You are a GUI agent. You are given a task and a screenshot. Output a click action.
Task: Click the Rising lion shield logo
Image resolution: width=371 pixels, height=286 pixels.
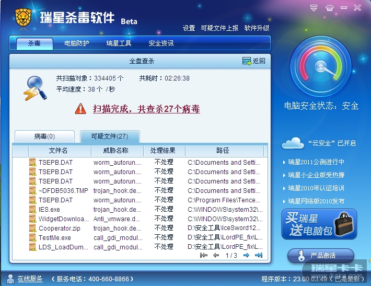[x=23, y=18]
